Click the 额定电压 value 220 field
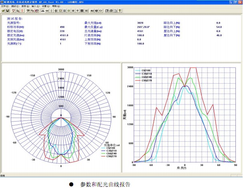The height and width of the screenshot is (188, 243). click(62, 31)
